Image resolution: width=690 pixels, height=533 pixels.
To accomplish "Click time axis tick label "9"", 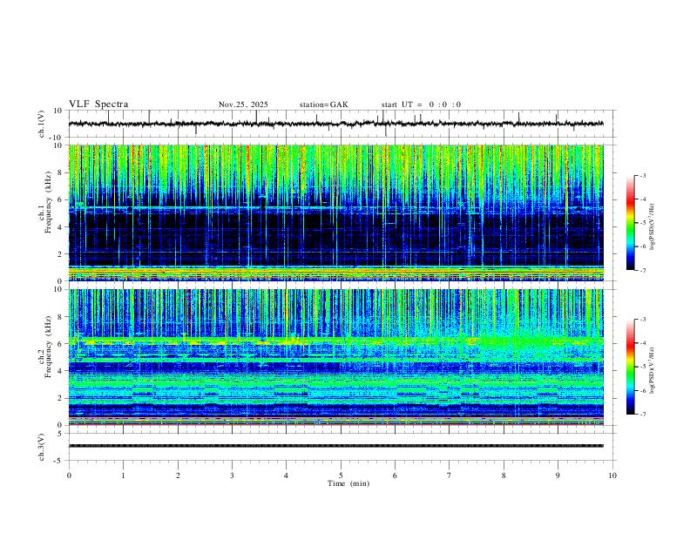I will 558,476.
